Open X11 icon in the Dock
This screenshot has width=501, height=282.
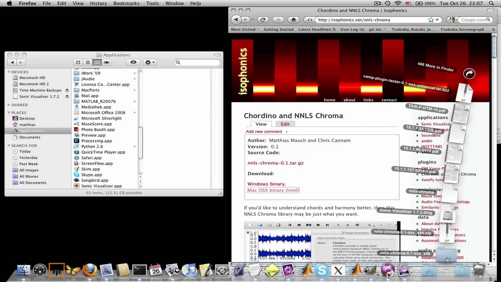click(x=338, y=270)
